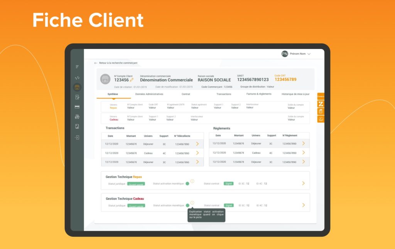Image resolution: width=395 pixels, height=249 pixels.
Task: Click Ouvert agréé badge in Cadeau section
Action: coord(136,206)
